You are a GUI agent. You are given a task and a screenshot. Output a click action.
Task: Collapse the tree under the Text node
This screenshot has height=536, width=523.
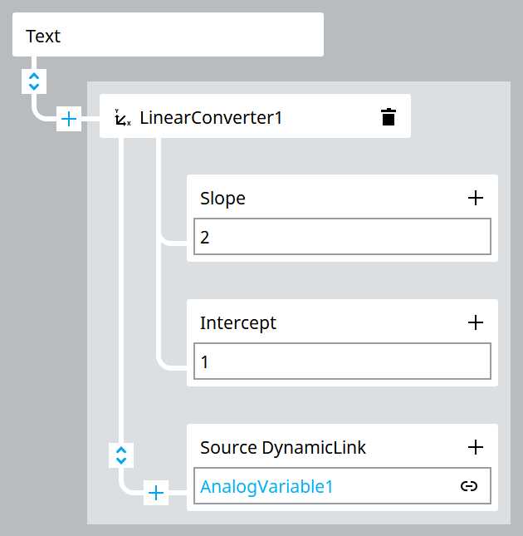click(34, 81)
